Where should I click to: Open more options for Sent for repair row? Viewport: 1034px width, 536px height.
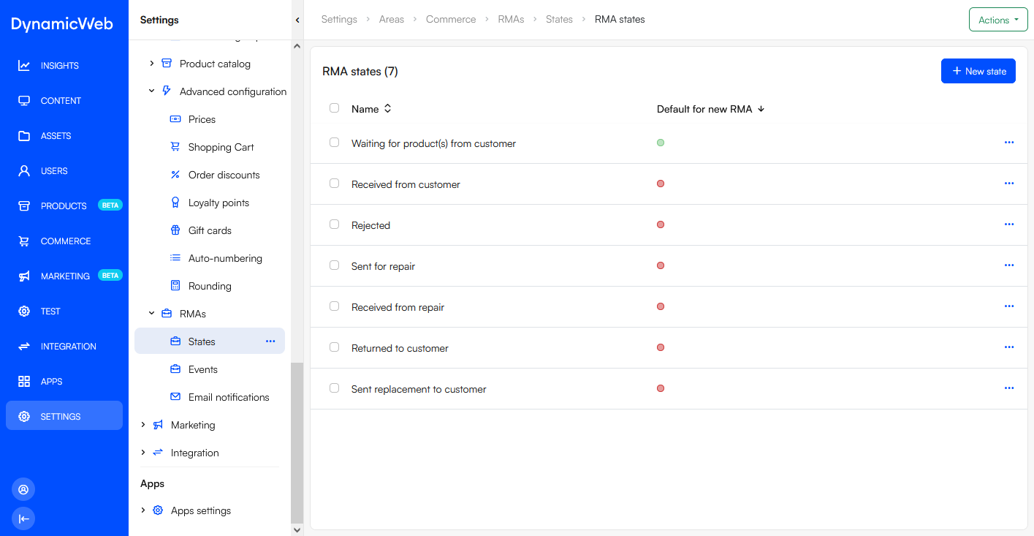pos(1009,265)
